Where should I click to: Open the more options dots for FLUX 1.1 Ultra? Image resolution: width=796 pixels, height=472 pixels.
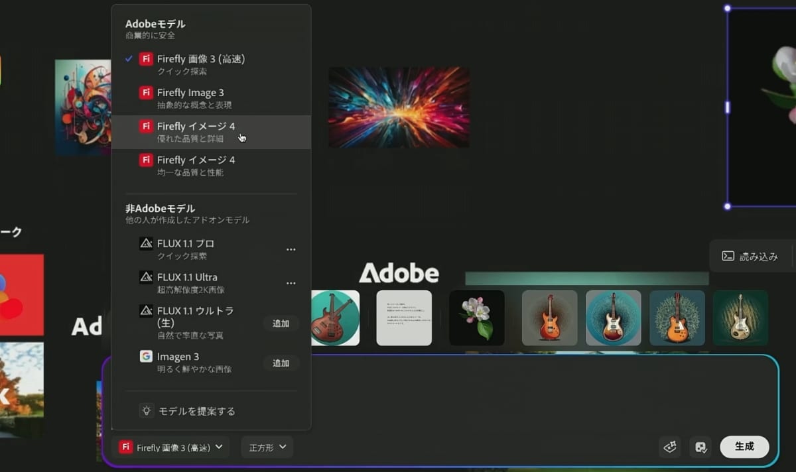(291, 283)
